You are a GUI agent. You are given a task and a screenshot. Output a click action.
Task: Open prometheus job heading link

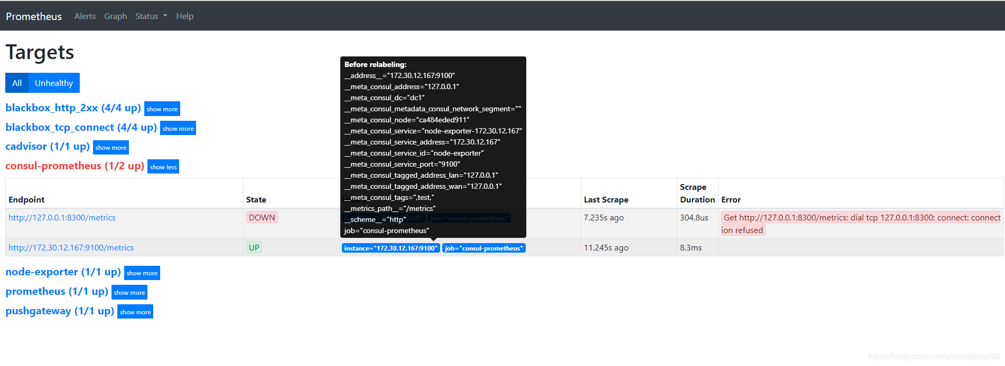(57, 291)
